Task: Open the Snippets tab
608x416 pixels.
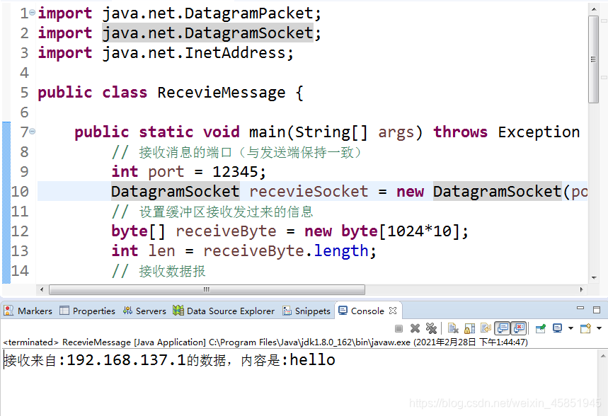Action: 306,311
